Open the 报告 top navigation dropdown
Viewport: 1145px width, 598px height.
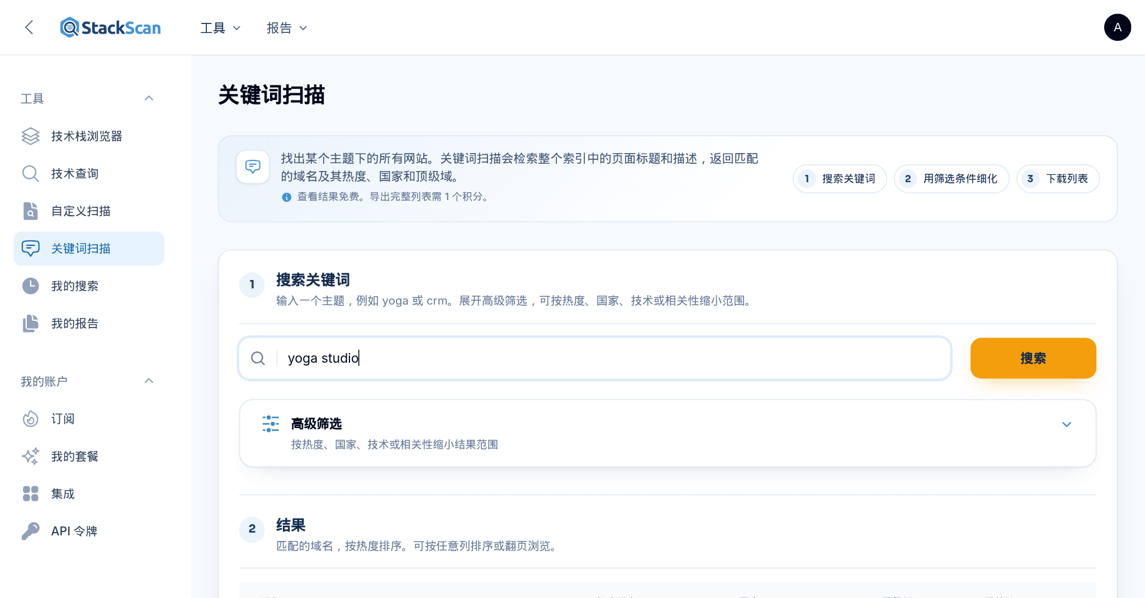coord(287,28)
